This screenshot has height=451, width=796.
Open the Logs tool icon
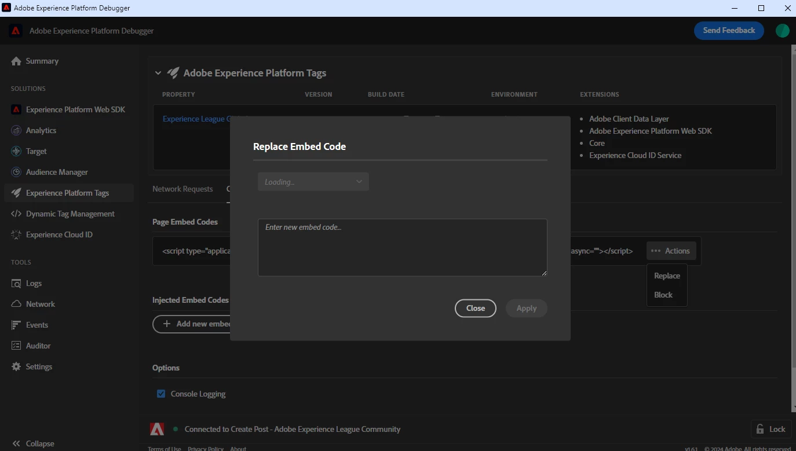pos(16,283)
